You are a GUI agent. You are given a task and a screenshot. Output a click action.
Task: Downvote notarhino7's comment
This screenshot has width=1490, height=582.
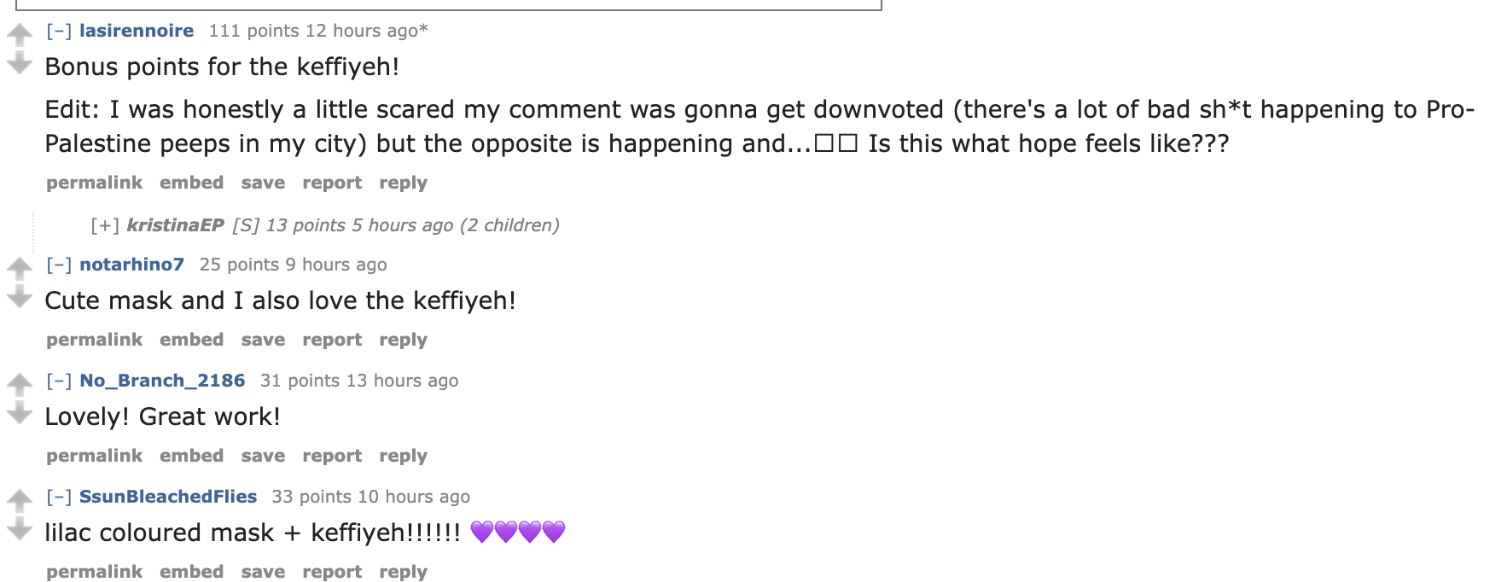pyautogui.click(x=19, y=297)
